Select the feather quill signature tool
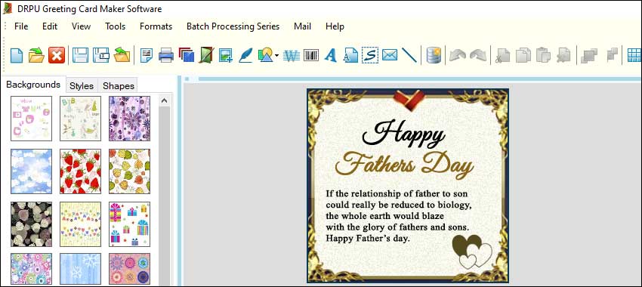 coord(245,55)
